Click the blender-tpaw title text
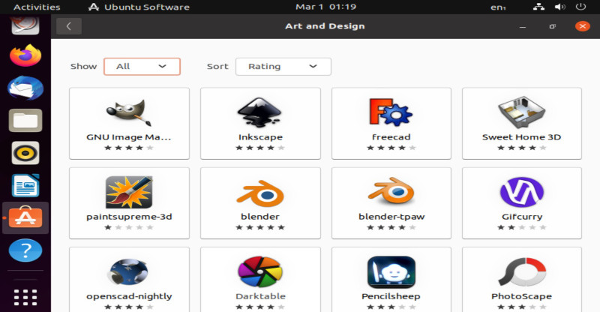This screenshot has height=312, width=600. click(x=391, y=217)
